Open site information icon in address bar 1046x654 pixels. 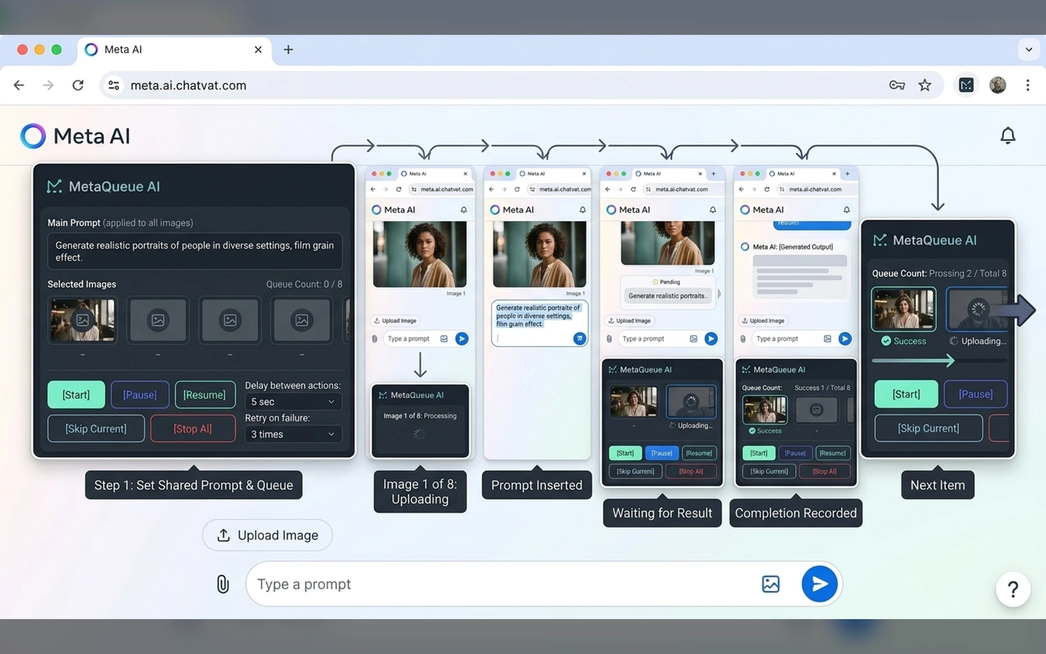[x=114, y=85]
